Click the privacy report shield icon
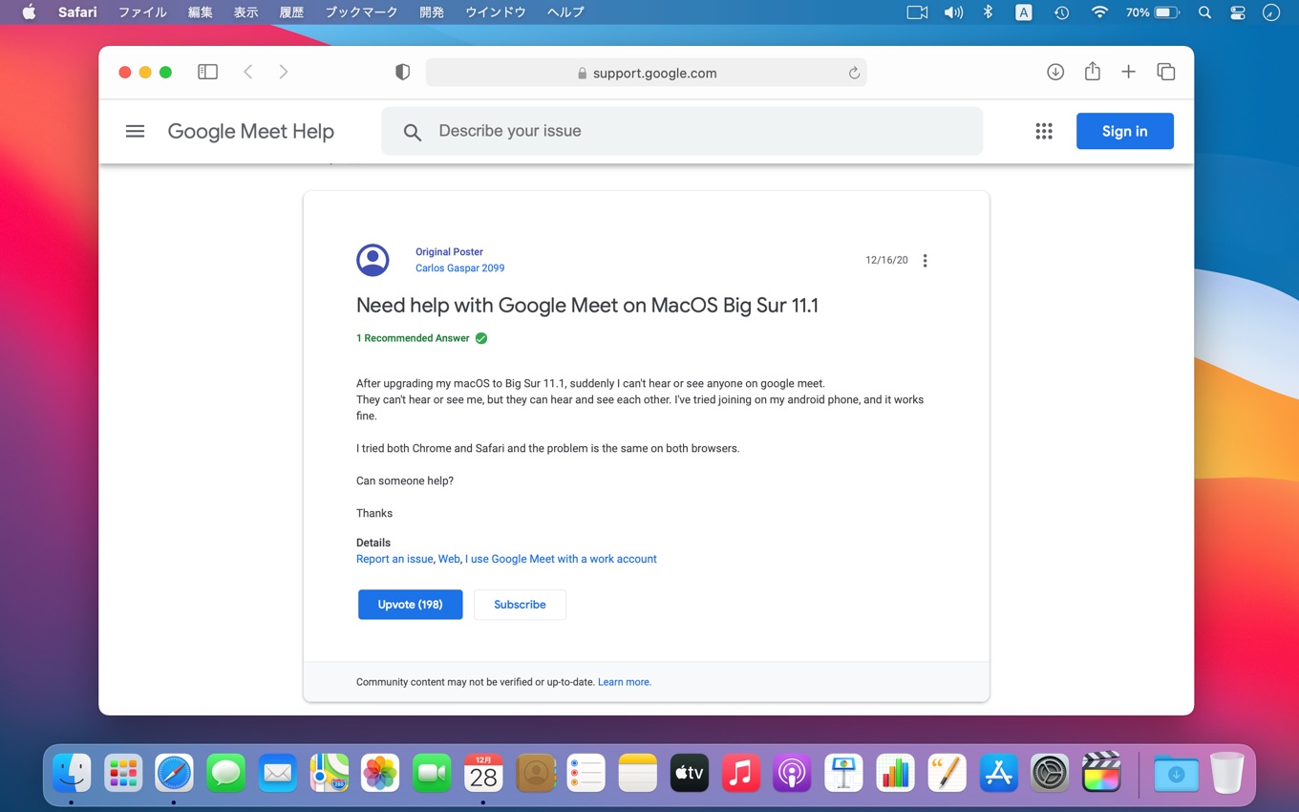This screenshot has width=1299, height=812. click(402, 73)
